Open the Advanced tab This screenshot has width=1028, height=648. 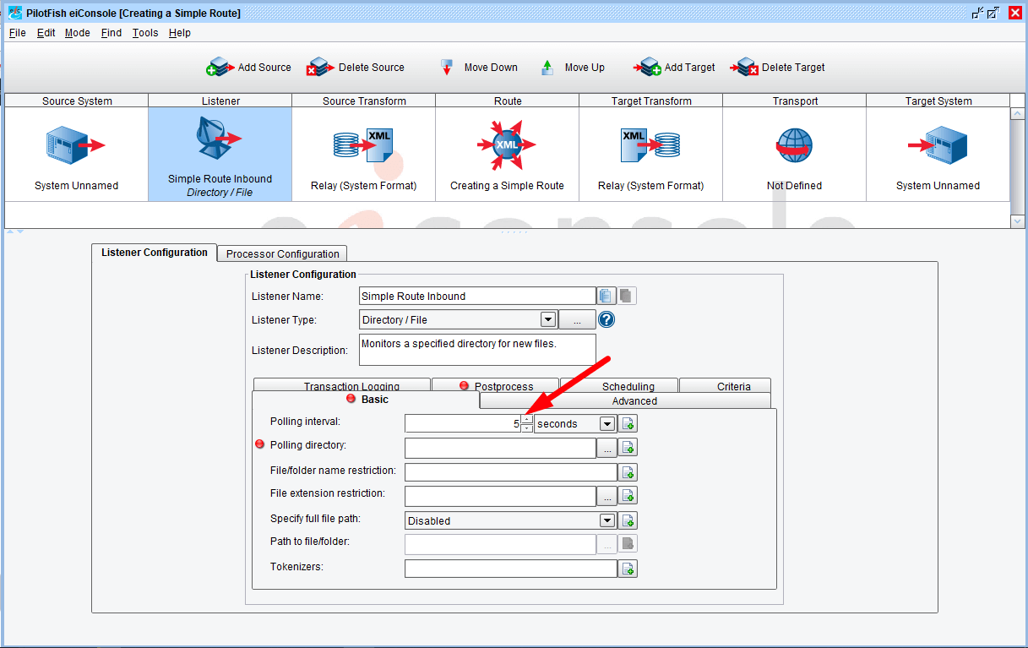634,400
